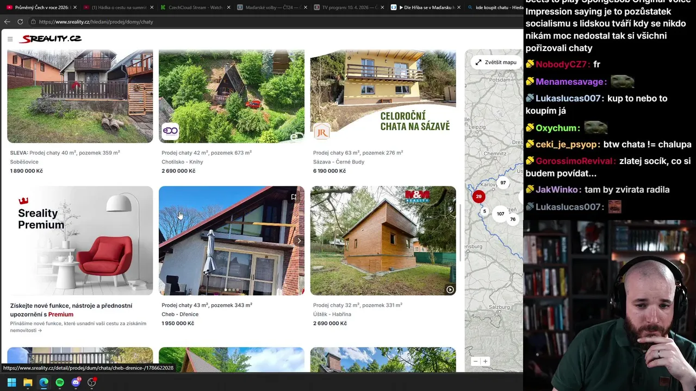Switch to the Maďarské volby ČT24 tab
Viewport: 696px width, 391px height.
(x=272, y=8)
